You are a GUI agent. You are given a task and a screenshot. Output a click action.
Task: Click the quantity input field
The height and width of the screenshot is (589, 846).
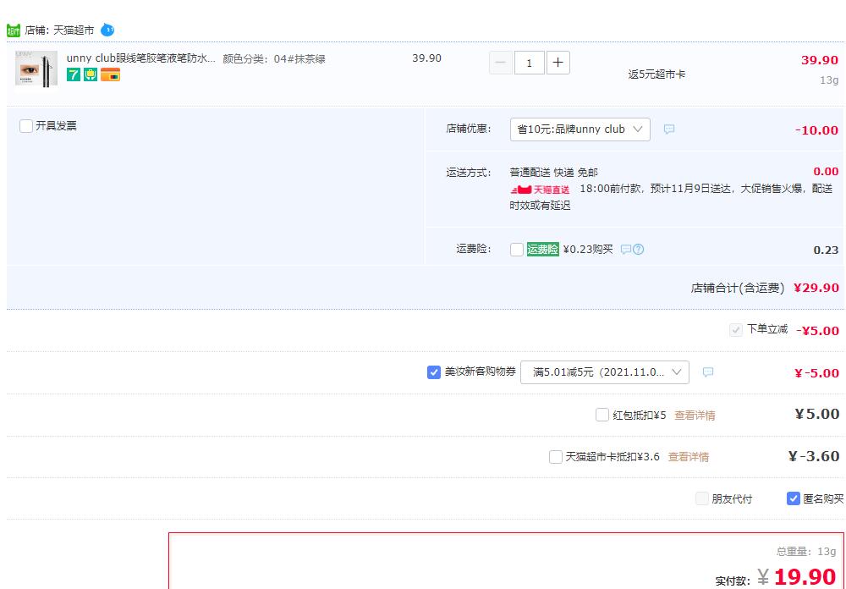click(x=530, y=63)
